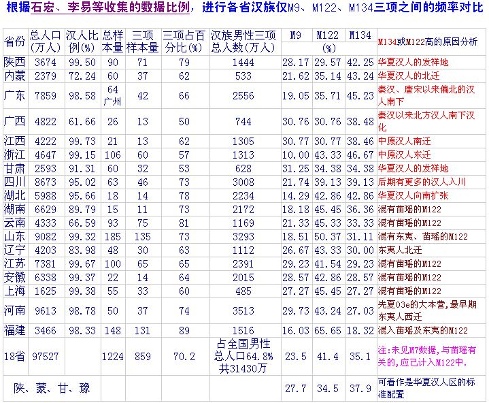
Task: Click the 江西 province cell
Action: click(x=14, y=141)
